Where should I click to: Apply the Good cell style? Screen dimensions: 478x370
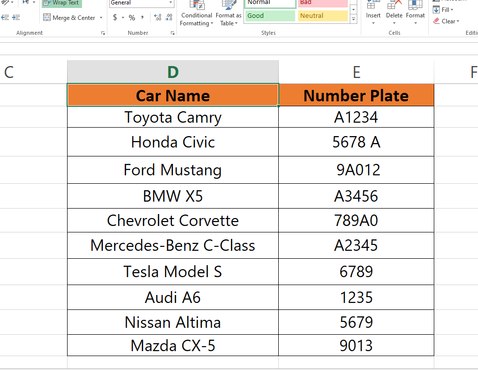tap(270, 16)
